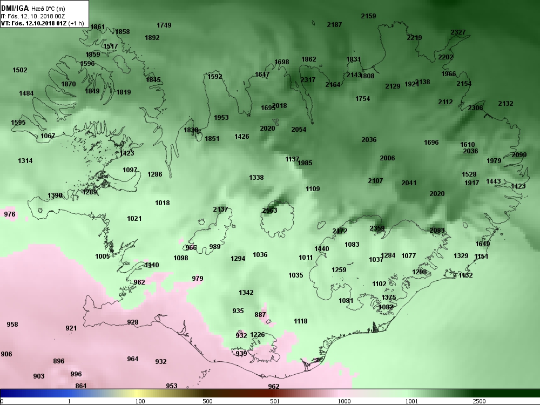The height and width of the screenshot is (405, 540).
Task: Click the map value 1259
Action: pyautogui.click(x=339, y=269)
